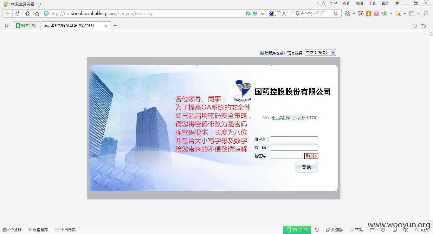Screen dimensions: 433x234
Task: Click the 用户名 input field
Action: coord(294,140)
